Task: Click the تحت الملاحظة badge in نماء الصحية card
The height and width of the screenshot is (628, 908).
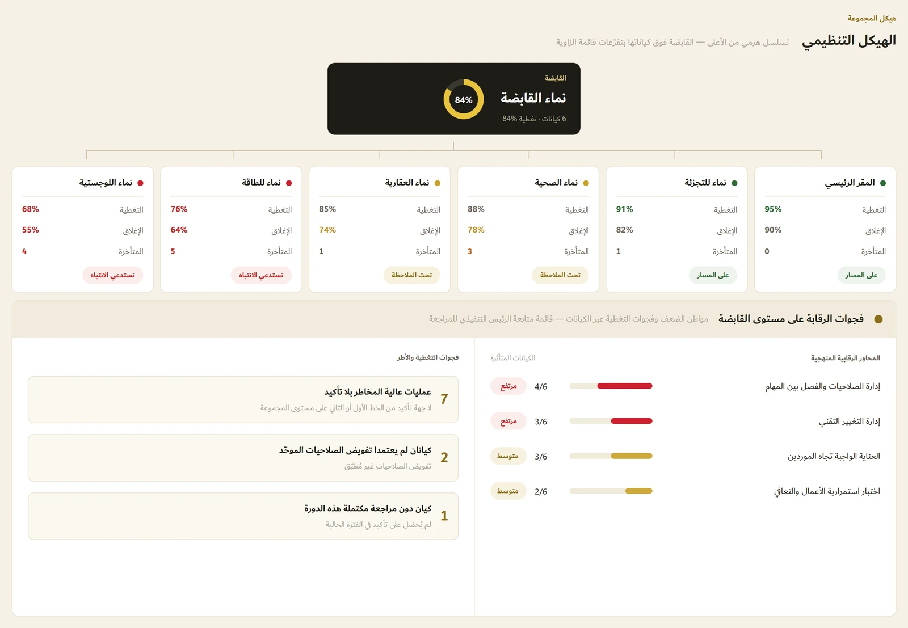Action: pyautogui.click(x=560, y=275)
